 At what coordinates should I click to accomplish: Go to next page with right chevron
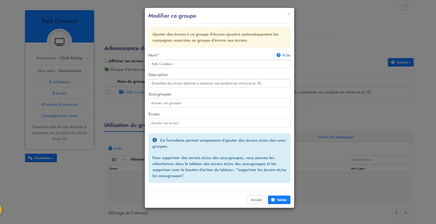pos(405,213)
